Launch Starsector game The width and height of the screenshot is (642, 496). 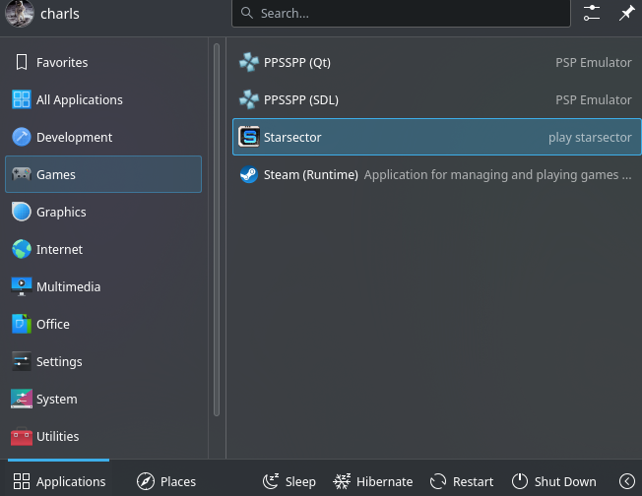coord(436,137)
